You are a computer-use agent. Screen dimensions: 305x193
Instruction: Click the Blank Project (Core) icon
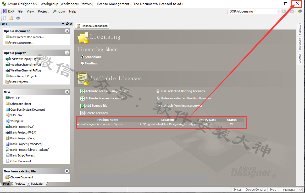click(x=8, y=138)
